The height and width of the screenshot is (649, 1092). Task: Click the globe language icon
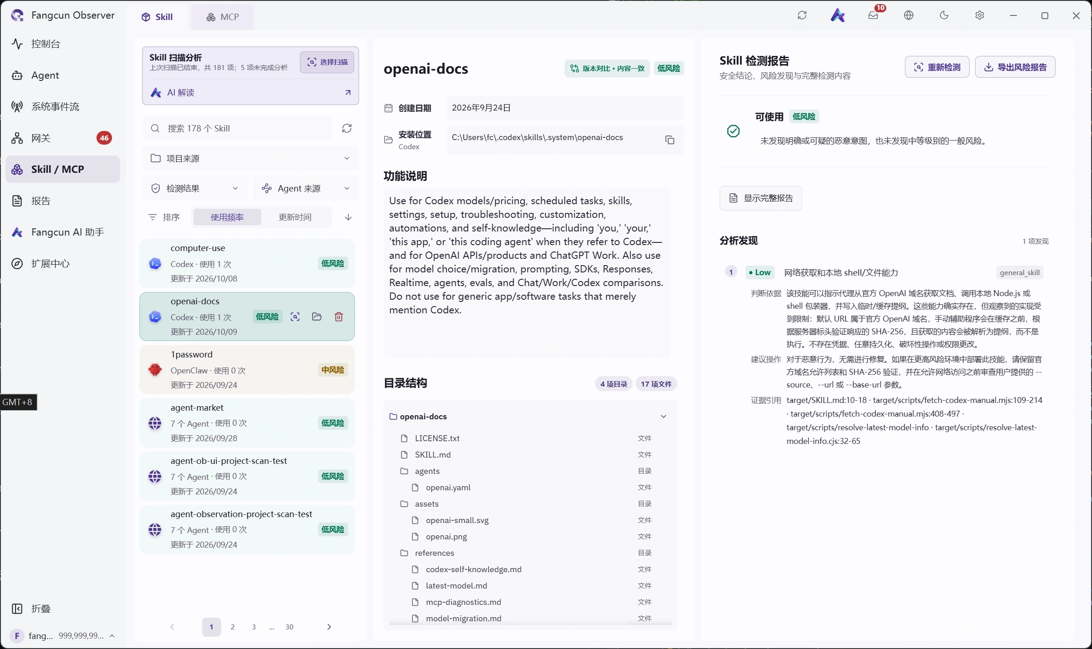[x=909, y=15]
